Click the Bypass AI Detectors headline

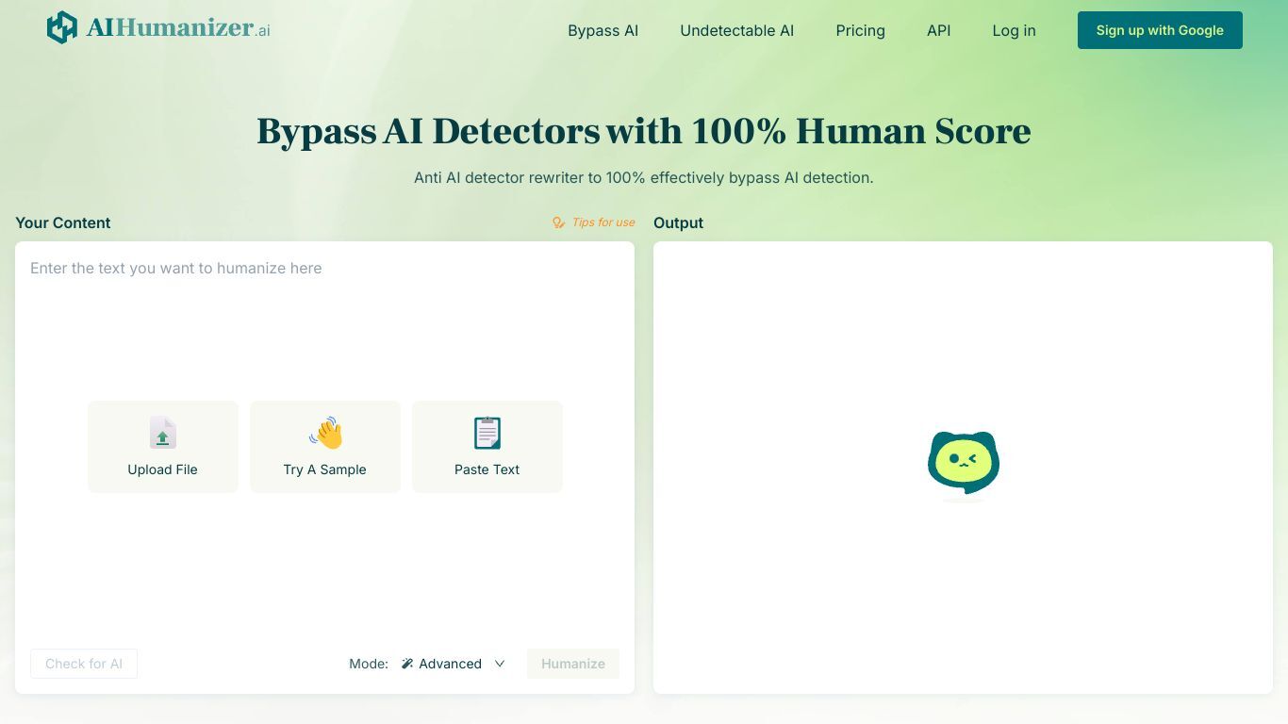[644, 131]
